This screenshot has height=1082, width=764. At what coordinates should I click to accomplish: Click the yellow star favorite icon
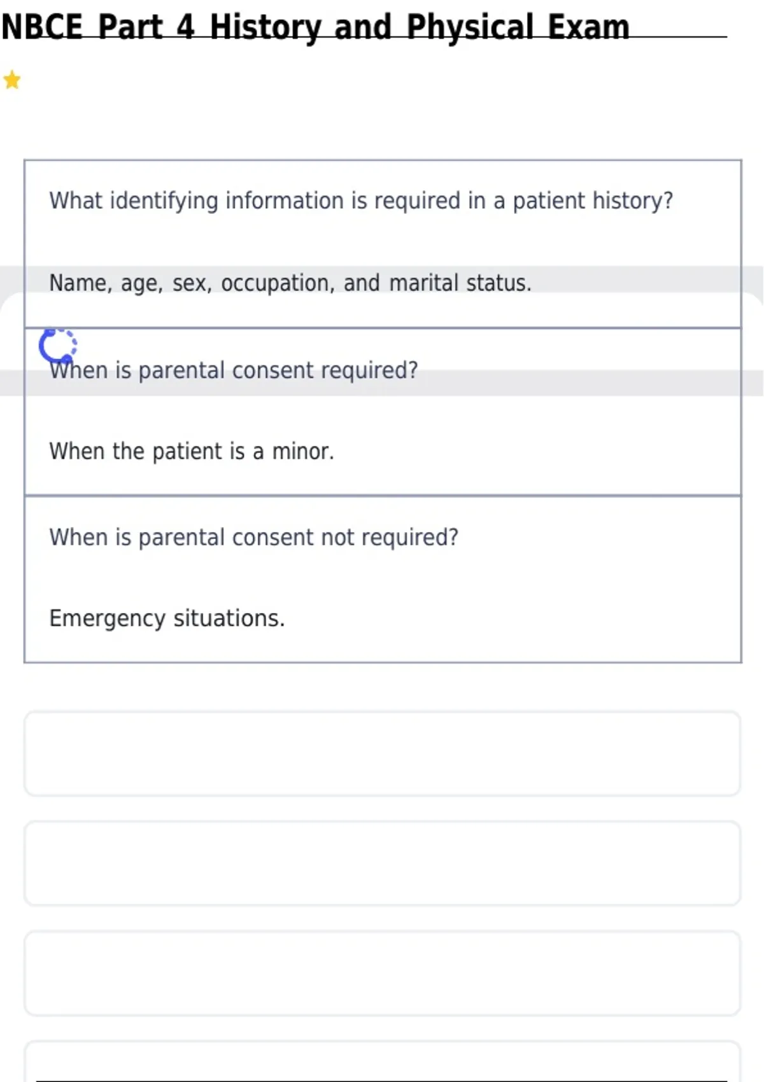pyautogui.click(x=12, y=80)
